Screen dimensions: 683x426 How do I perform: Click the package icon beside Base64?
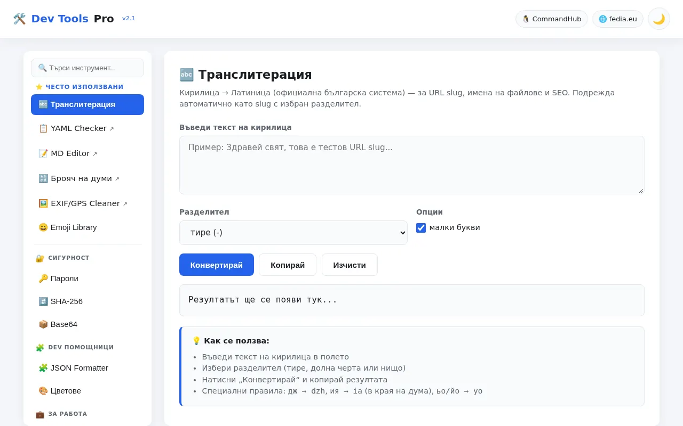point(43,324)
